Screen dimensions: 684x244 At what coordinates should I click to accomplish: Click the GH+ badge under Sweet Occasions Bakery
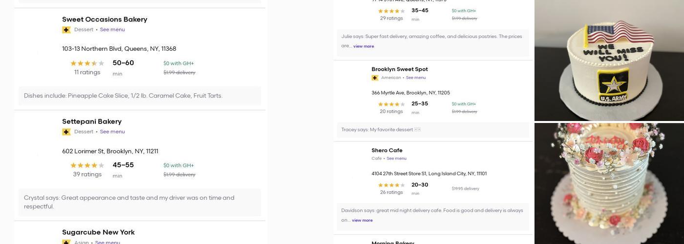[66, 30]
